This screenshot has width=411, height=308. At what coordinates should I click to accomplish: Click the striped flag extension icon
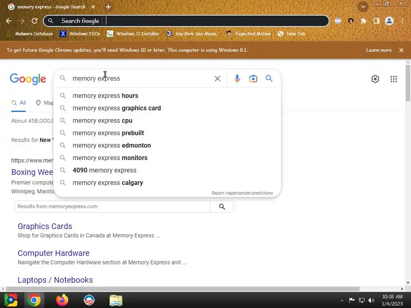point(338,21)
